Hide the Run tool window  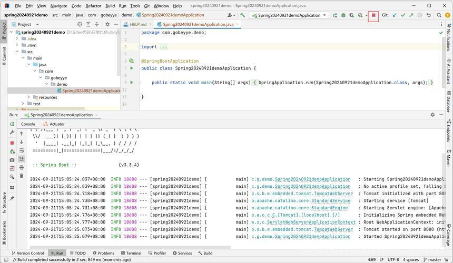[441, 115]
